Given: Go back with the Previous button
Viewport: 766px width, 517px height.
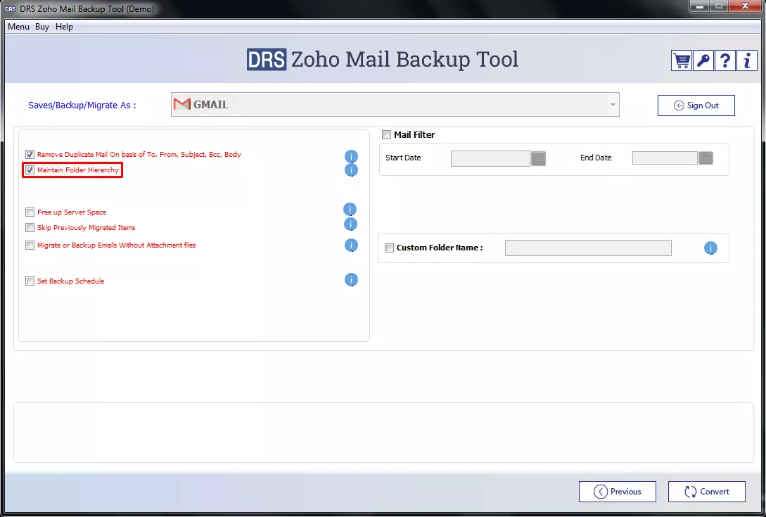Looking at the screenshot, I should [x=617, y=492].
